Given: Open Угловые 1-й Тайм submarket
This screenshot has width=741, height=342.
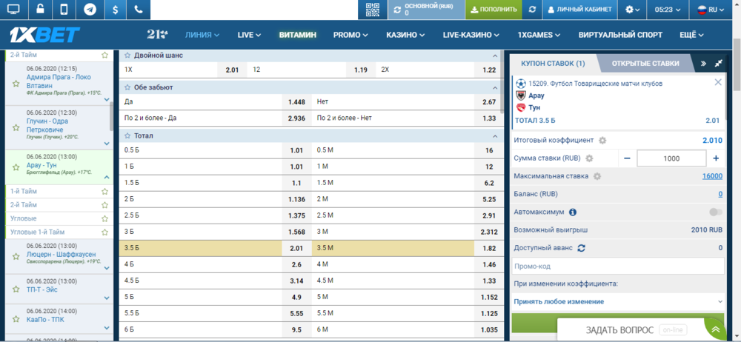Looking at the screenshot, I should [x=37, y=232].
